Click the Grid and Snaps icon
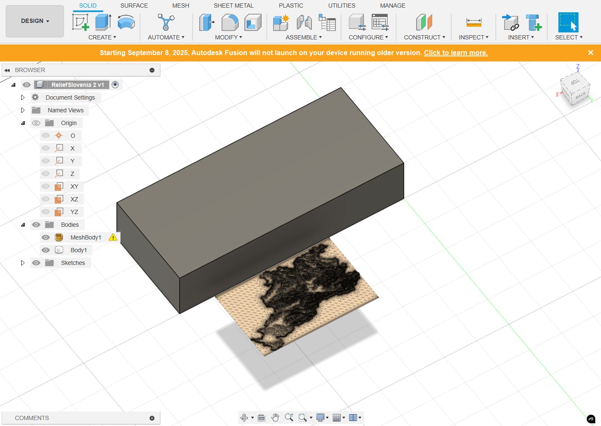The width and height of the screenshot is (601, 426). coord(337,418)
